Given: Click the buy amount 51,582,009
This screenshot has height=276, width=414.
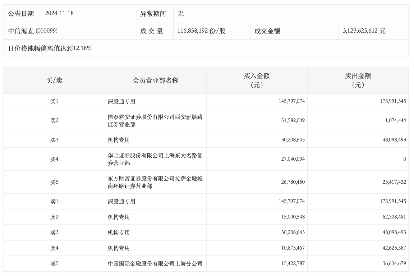Looking at the screenshot, I should pyautogui.click(x=292, y=121).
